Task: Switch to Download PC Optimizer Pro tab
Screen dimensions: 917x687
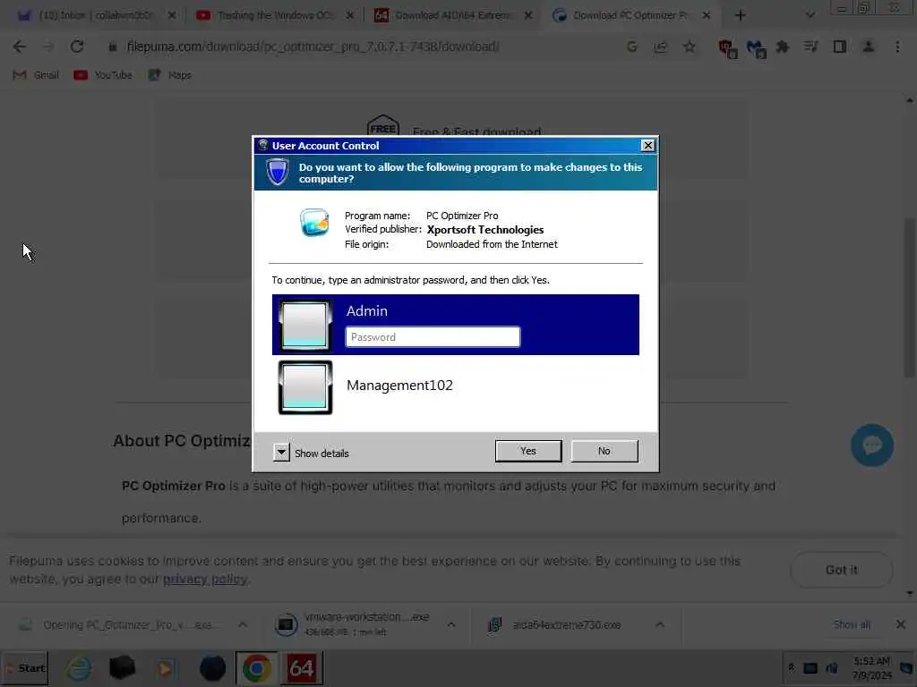Action: click(x=630, y=15)
